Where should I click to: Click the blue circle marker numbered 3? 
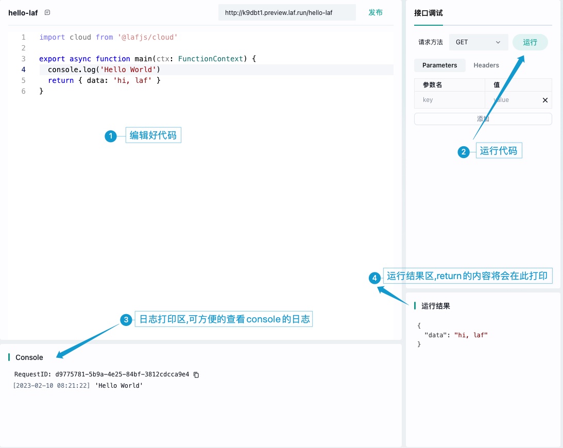point(126,320)
